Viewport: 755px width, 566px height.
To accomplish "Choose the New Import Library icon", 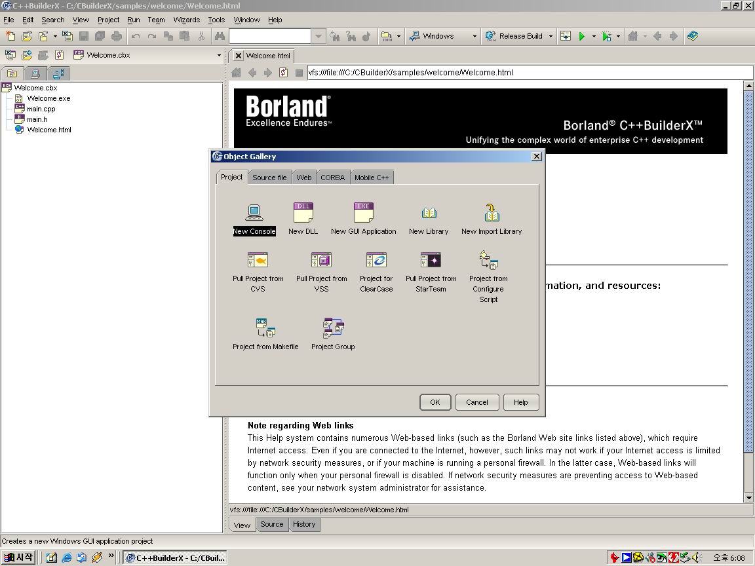I will point(492,213).
